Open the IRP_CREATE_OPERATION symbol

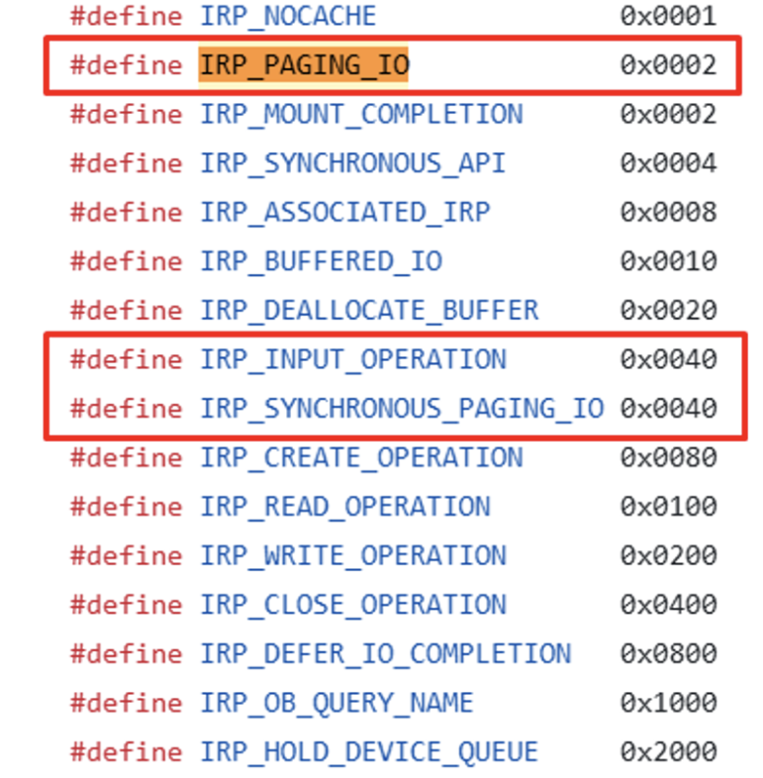point(361,457)
